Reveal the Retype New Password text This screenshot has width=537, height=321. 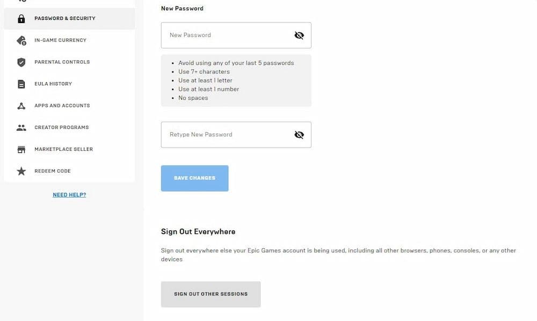(x=299, y=134)
